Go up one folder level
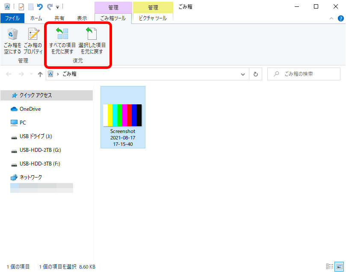Image resolution: width=346 pixels, height=272 pixels. pyautogui.click(x=40, y=74)
